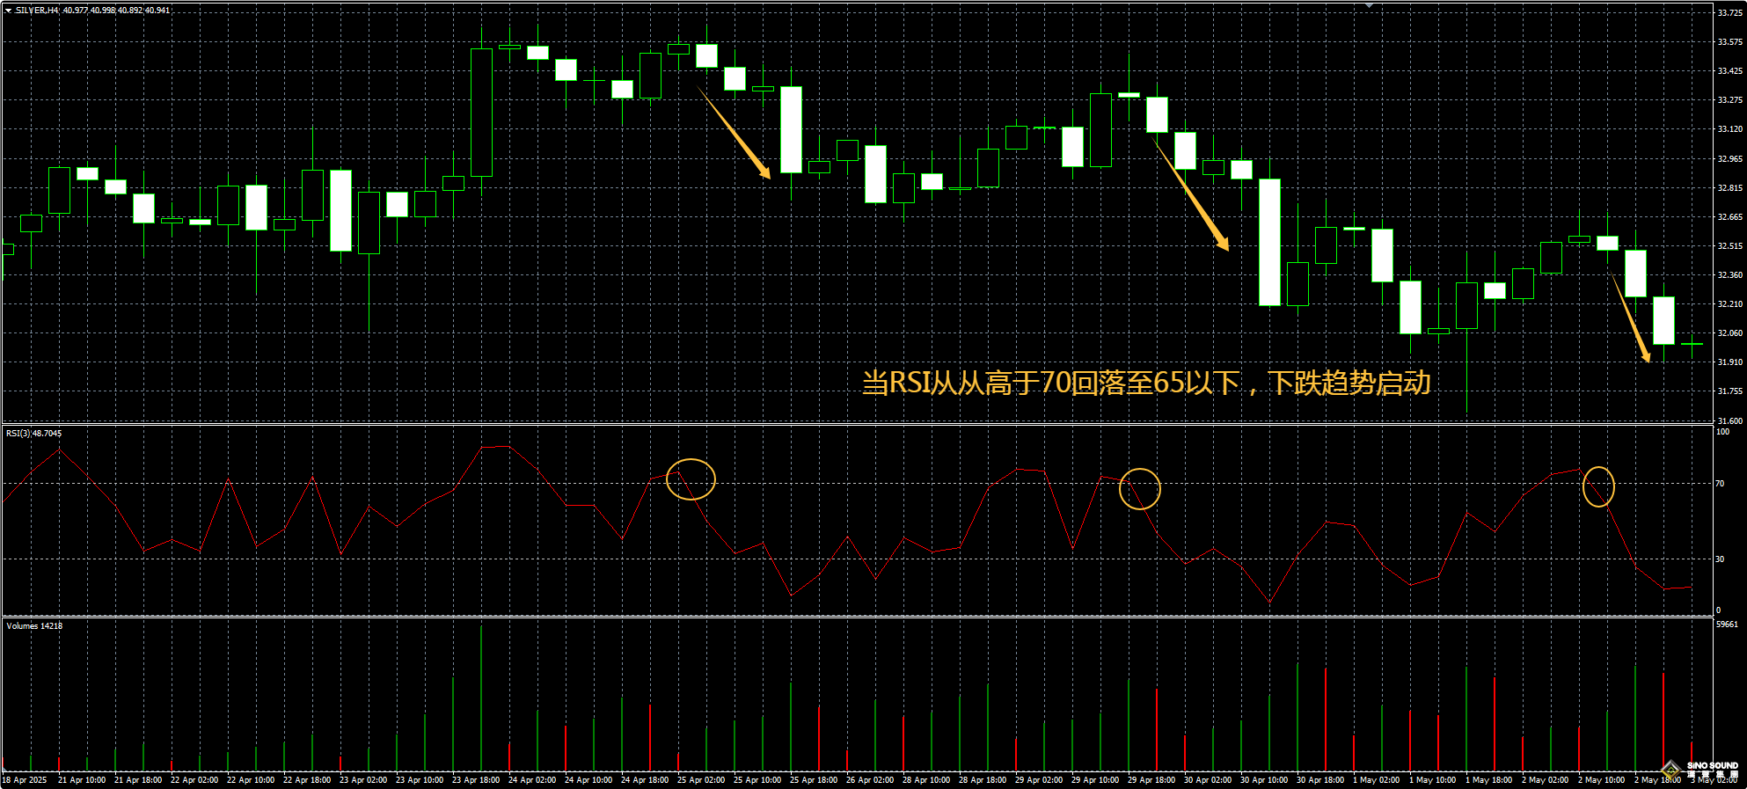Click the 1 May 02:00 time axis label
This screenshot has height=789, width=1747.
(1376, 780)
